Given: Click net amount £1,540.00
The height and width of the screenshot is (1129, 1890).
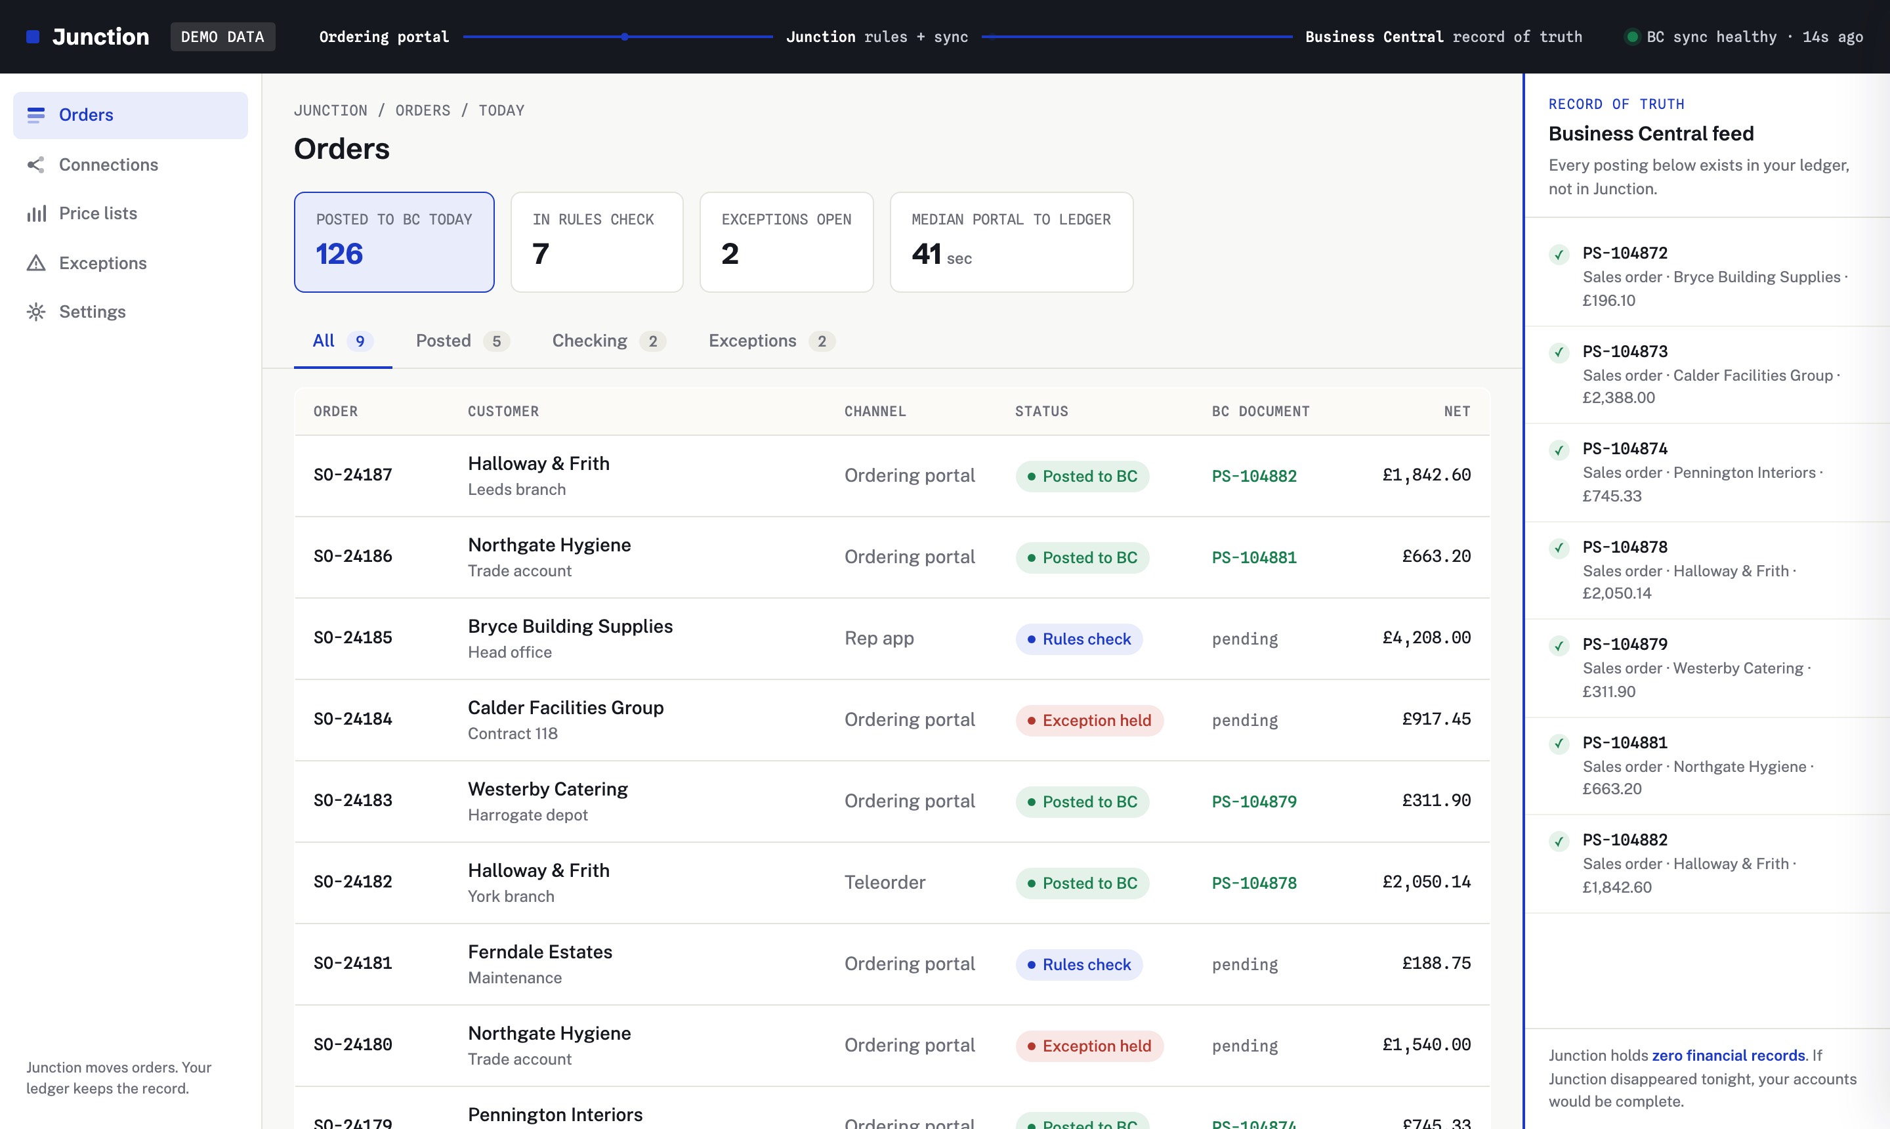Looking at the screenshot, I should (x=1426, y=1044).
